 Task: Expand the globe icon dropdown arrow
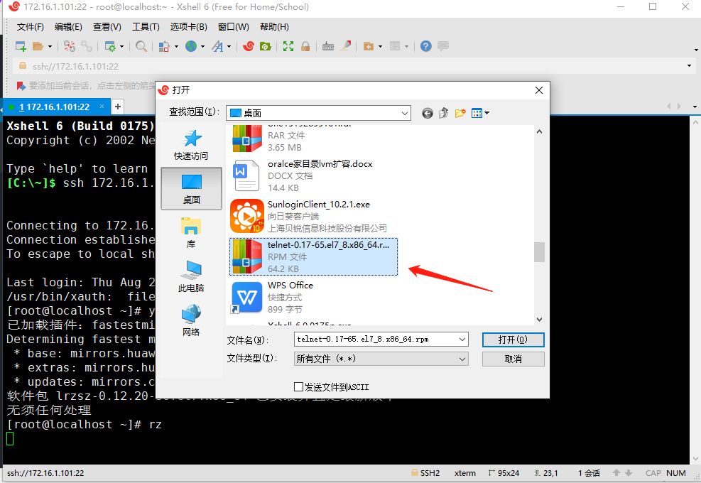pyautogui.click(x=202, y=46)
